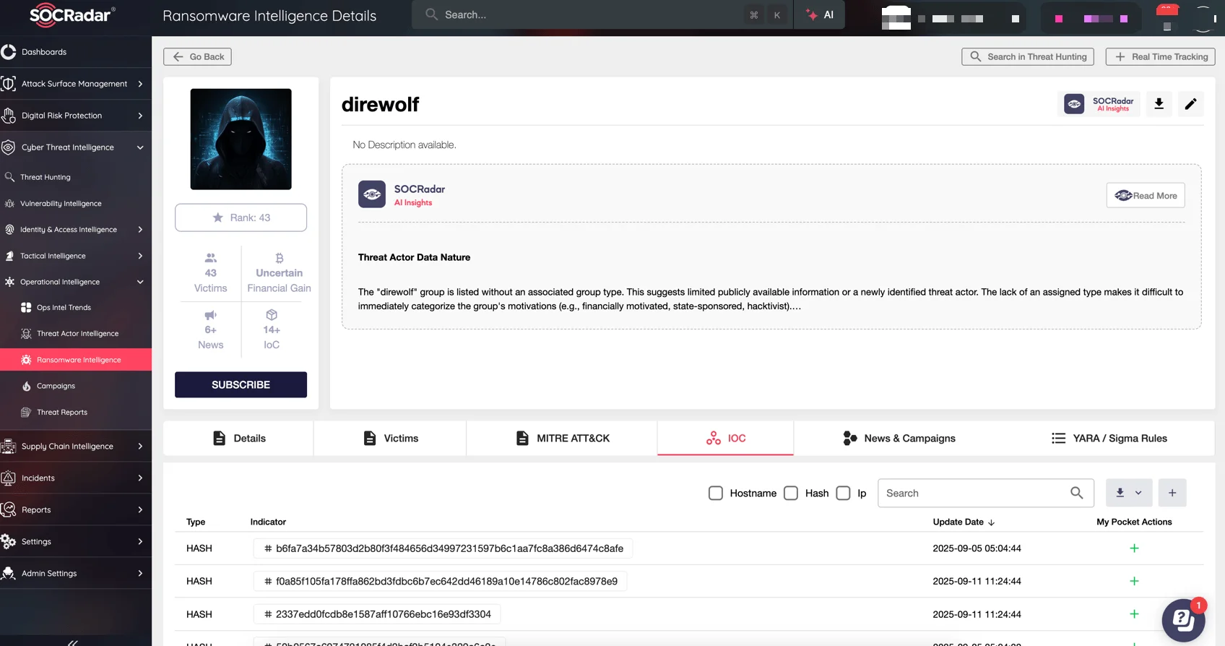Screen dimensions: 1225x646
Task: Enable the Hostname filter checkbox
Action: [x=716, y=493]
